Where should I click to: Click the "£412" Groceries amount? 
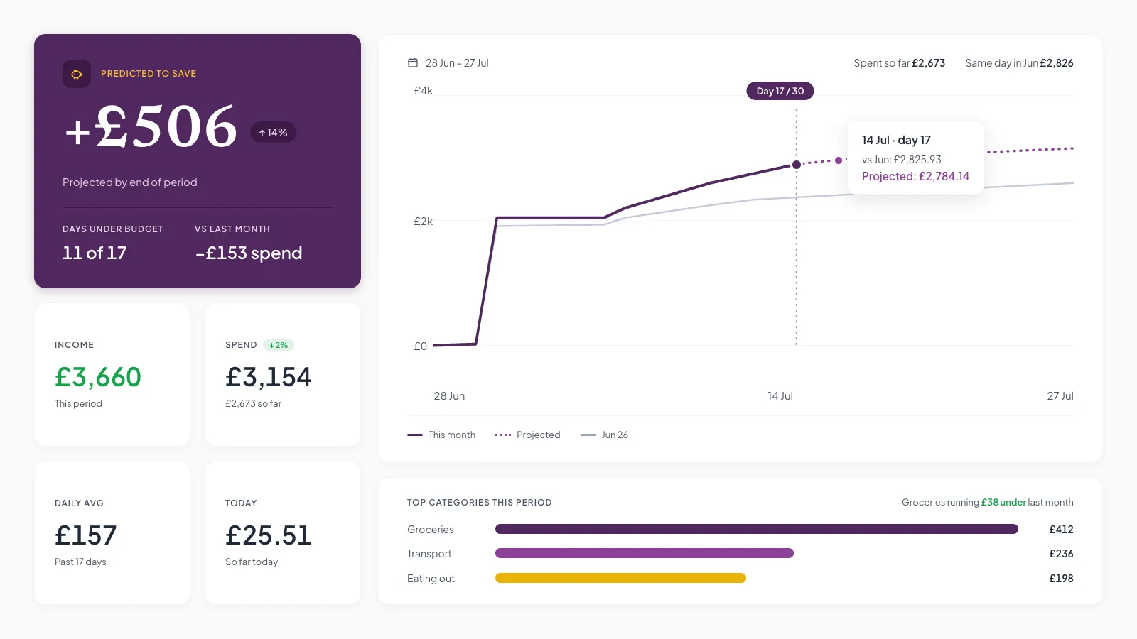(1061, 530)
